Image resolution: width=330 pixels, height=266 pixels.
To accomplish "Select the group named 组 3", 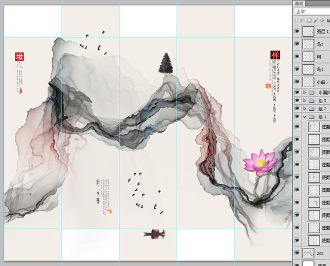I will [x=322, y=100].
